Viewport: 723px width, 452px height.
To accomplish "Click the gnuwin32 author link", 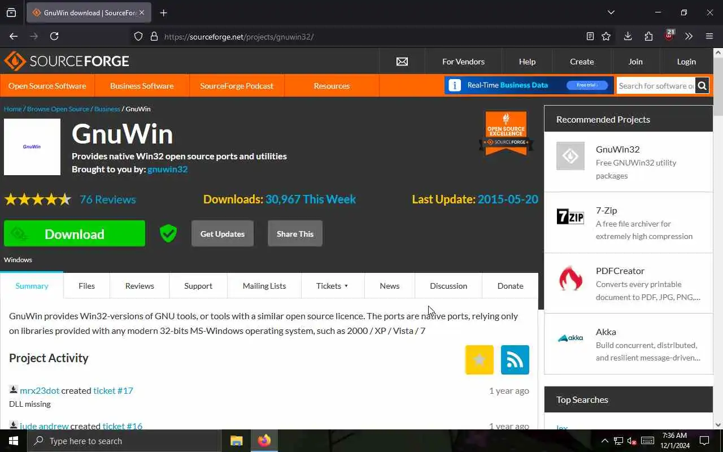I will [167, 169].
